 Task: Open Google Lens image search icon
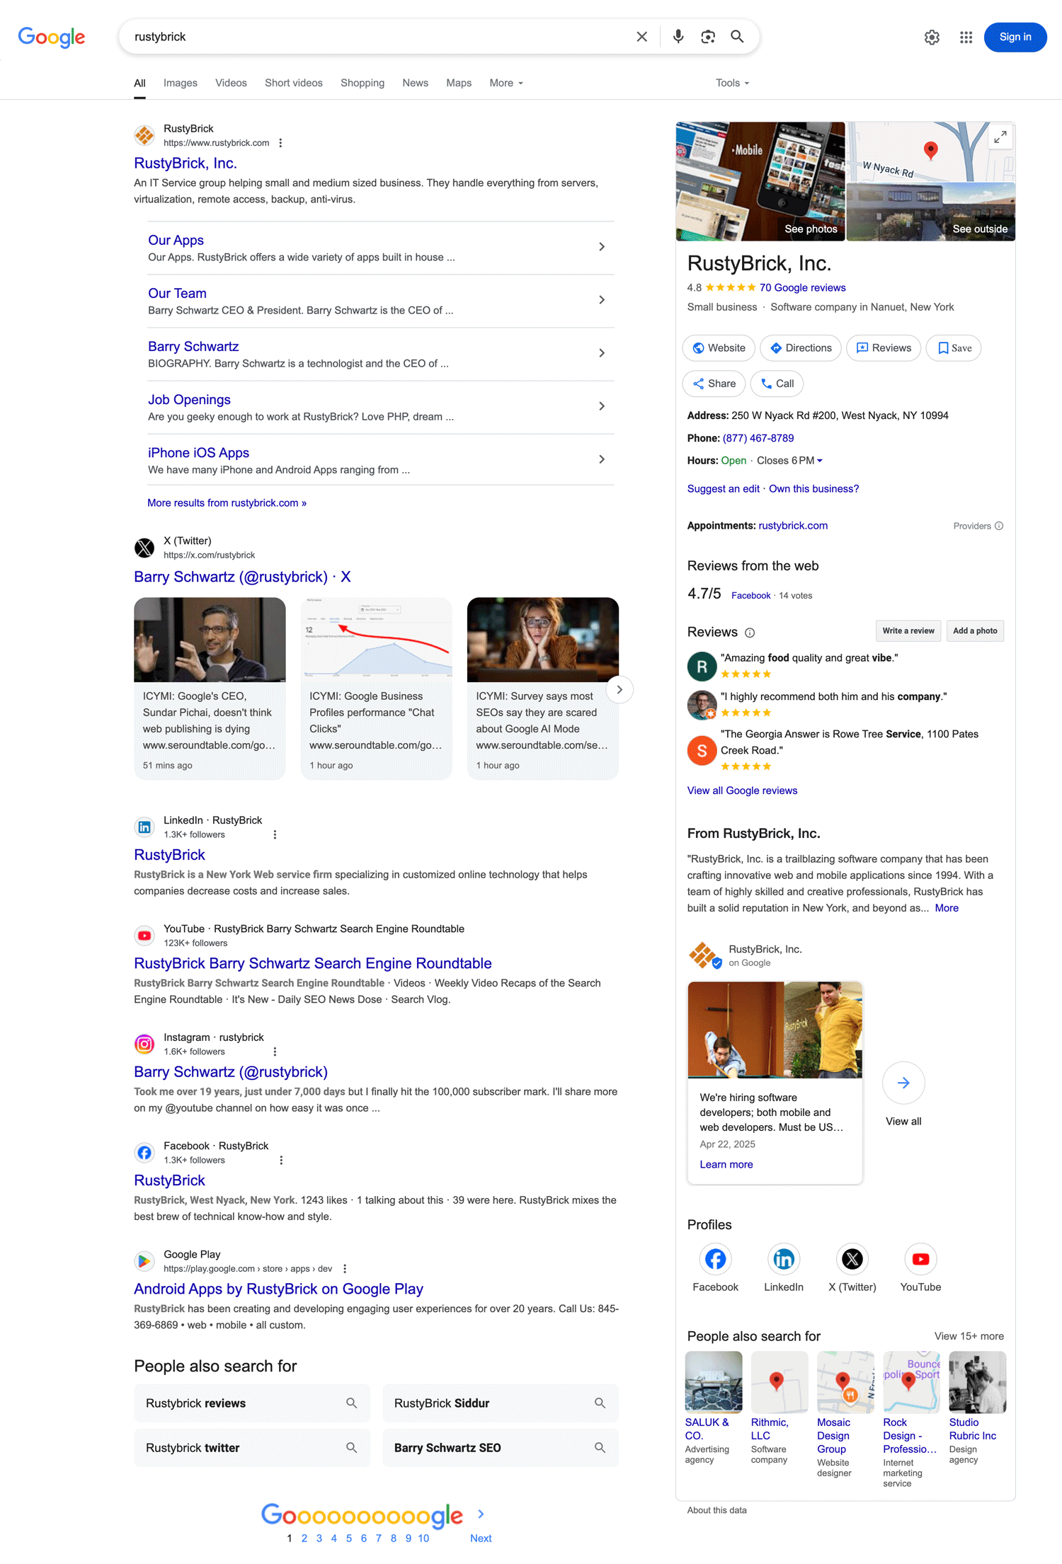707,37
